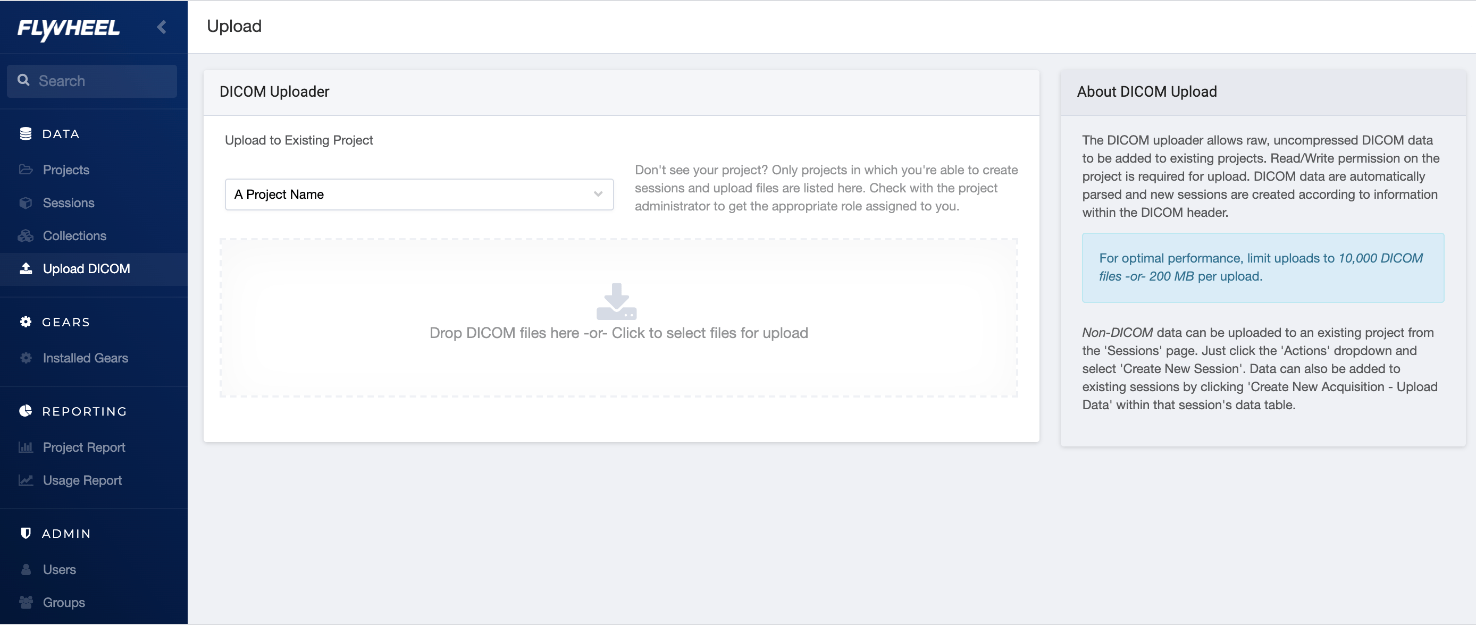Open Collections via its icon
Viewport: 1476px width, 625px height.
pyautogui.click(x=26, y=235)
